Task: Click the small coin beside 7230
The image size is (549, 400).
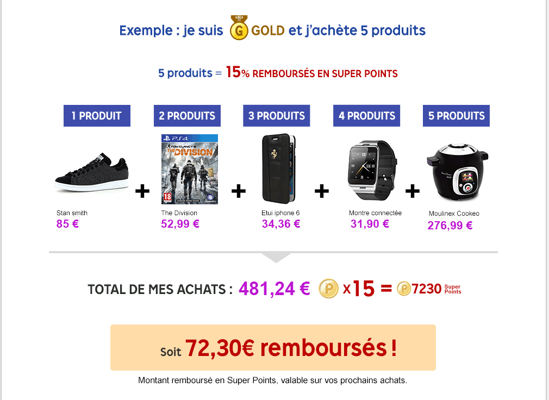Action: (404, 289)
